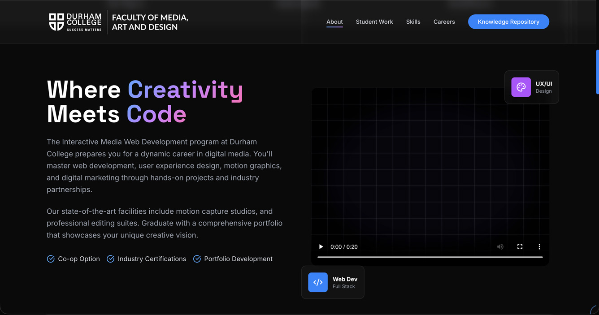
Task: Click the Industry Certifications checkmark icon
Action: [x=110, y=259]
